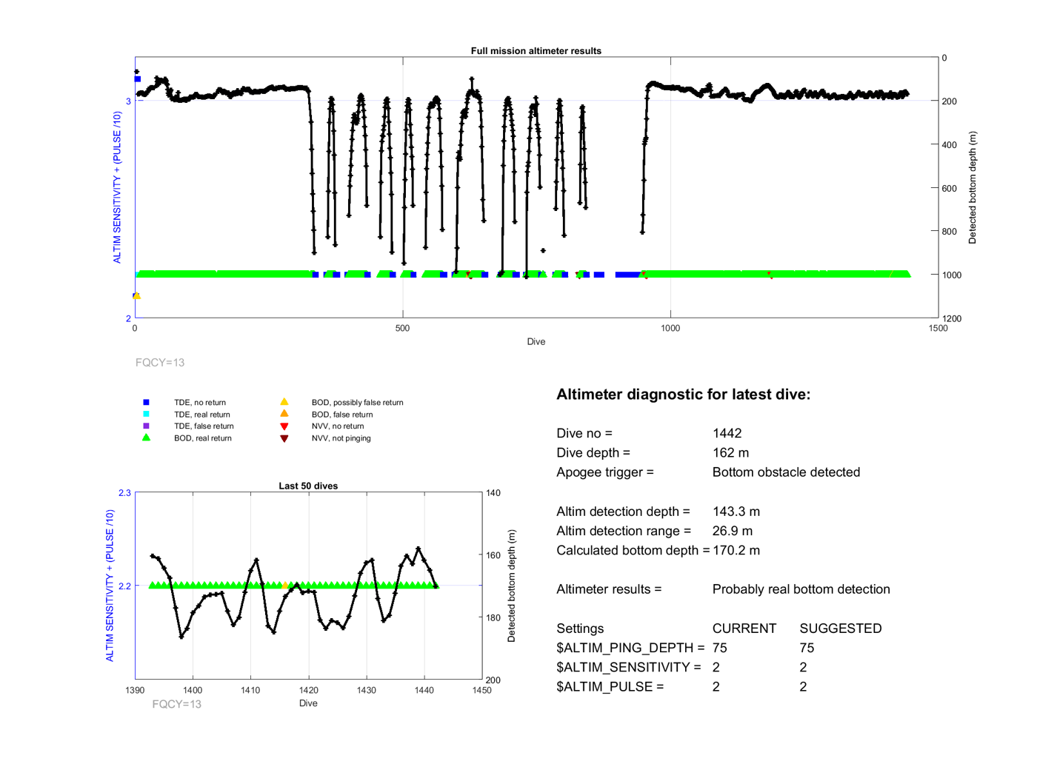Image resolution: width=1037 pixels, height=764 pixels.
Task: Click the 'Full mission altimeter results' title
Action: (x=536, y=51)
